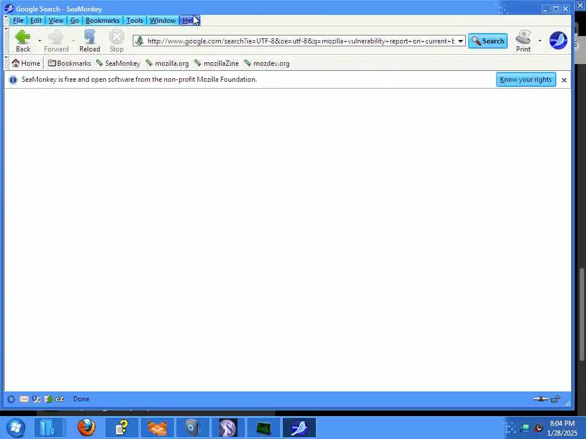Click the SeaMonkey throbber logo
This screenshot has width=586, height=439.
[x=559, y=41]
